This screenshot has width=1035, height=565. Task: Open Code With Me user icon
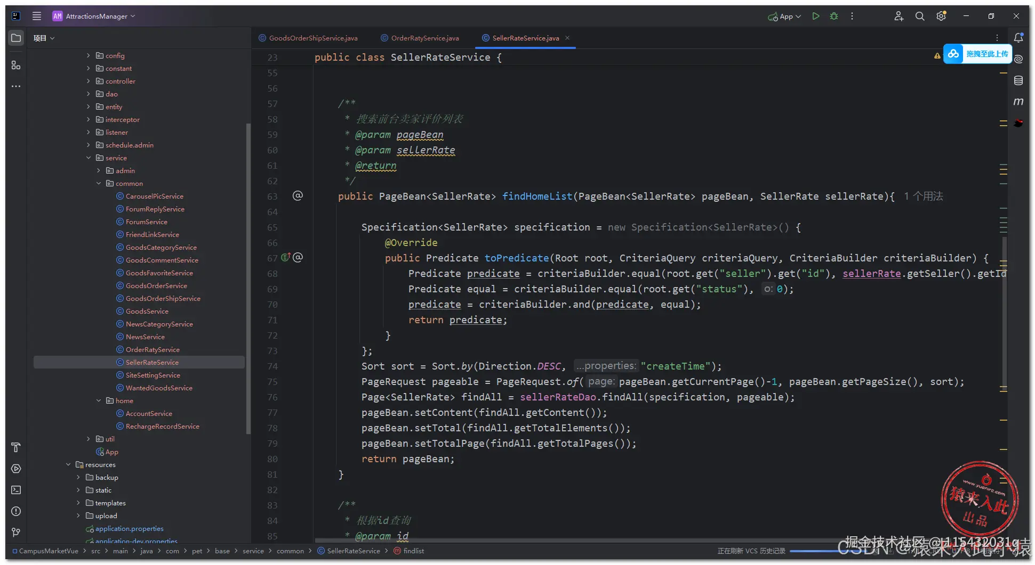pyautogui.click(x=898, y=16)
